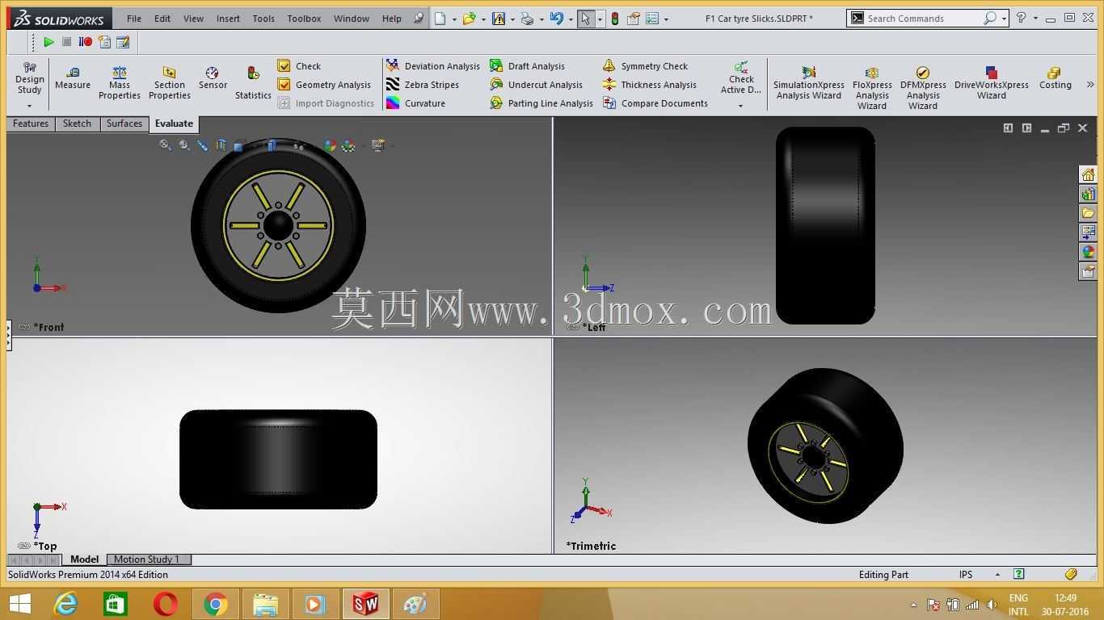
Task: Click the Print icon
Action: tap(527, 19)
